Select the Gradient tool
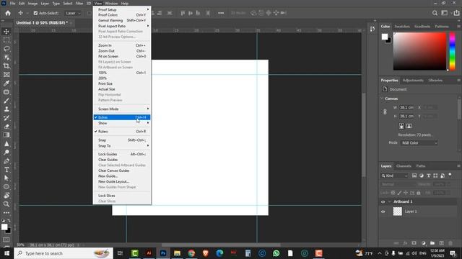 6,135
